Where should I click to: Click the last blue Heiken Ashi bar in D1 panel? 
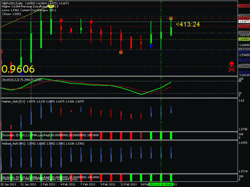(x=171, y=110)
